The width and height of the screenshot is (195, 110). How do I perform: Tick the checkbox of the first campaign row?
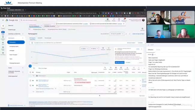point(30,81)
